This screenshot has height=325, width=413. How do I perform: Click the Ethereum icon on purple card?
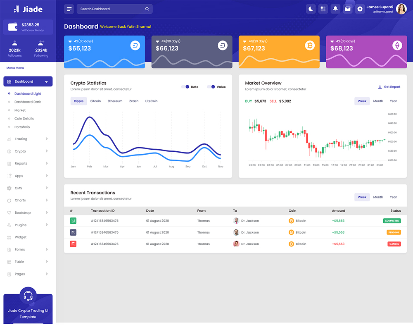(397, 45)
